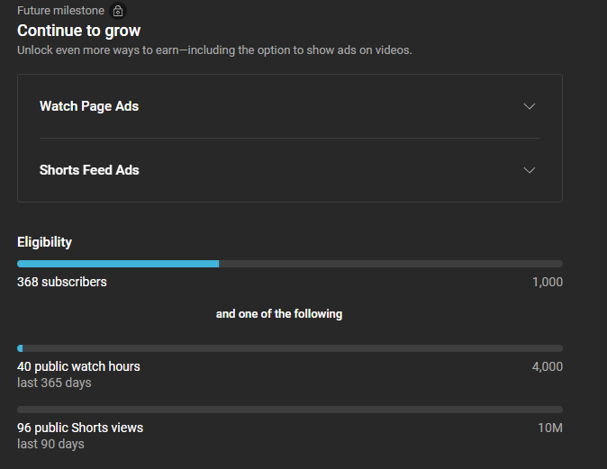Click the 368 subscribers text
The image size is (607, 469).
click(62, 282)
